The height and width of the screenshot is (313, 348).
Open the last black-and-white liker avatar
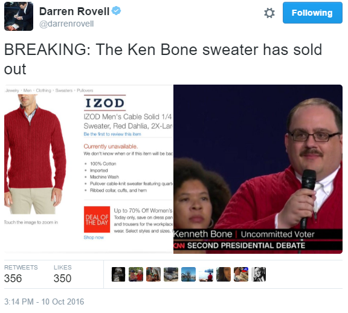259,274
